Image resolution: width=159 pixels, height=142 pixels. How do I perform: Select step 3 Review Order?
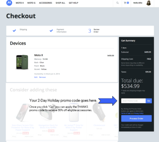coord(94,31)
